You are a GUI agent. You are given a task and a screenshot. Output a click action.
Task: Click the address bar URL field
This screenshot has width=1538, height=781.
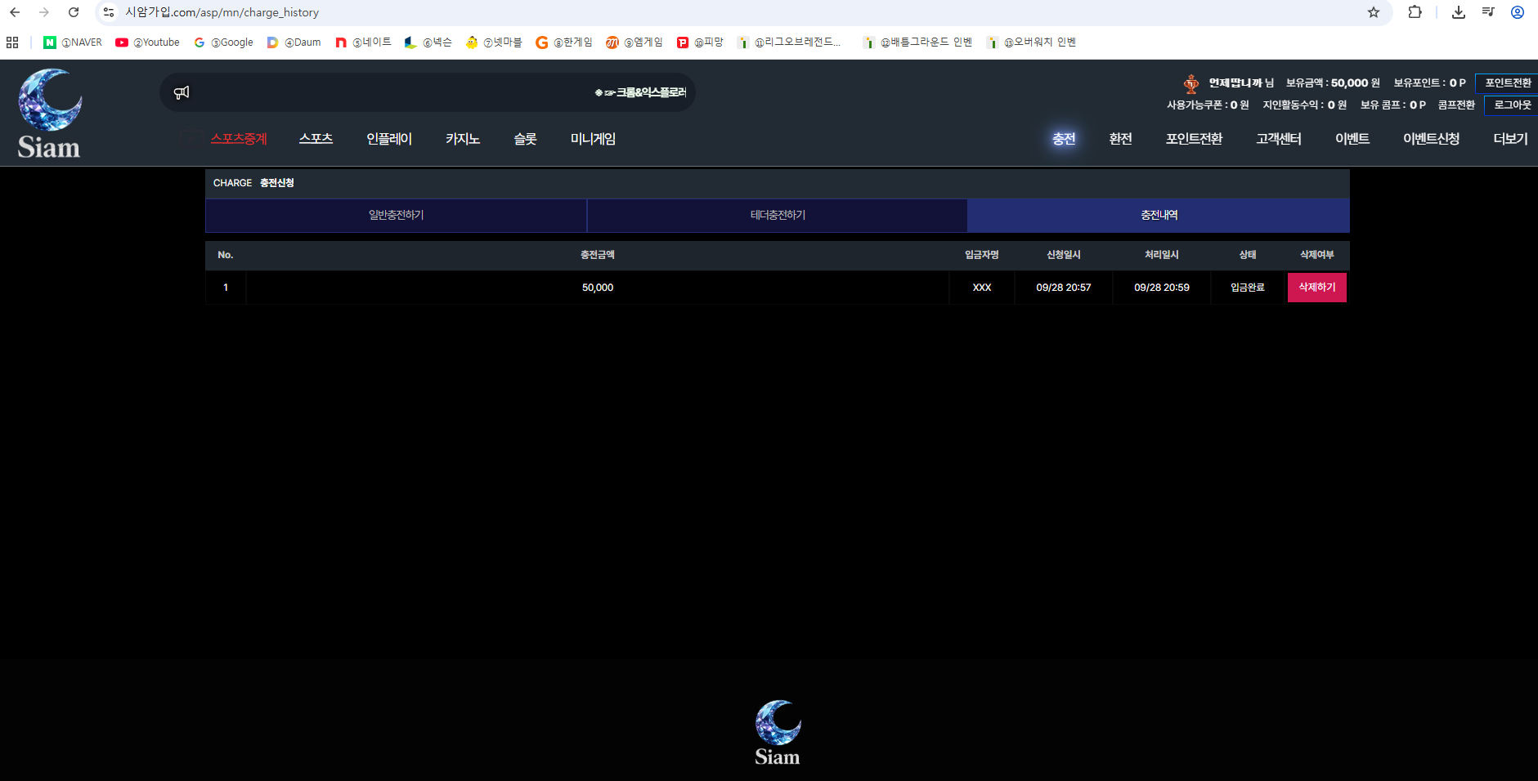736,12
